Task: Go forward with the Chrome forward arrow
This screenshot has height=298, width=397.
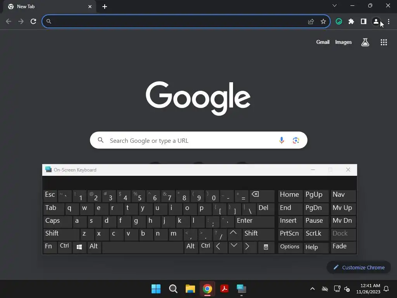Action: pos(21,21)
